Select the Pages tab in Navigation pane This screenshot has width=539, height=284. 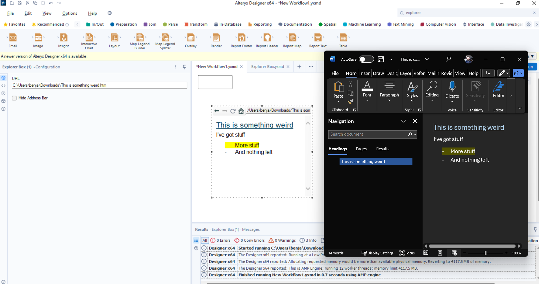click(361, 149)
